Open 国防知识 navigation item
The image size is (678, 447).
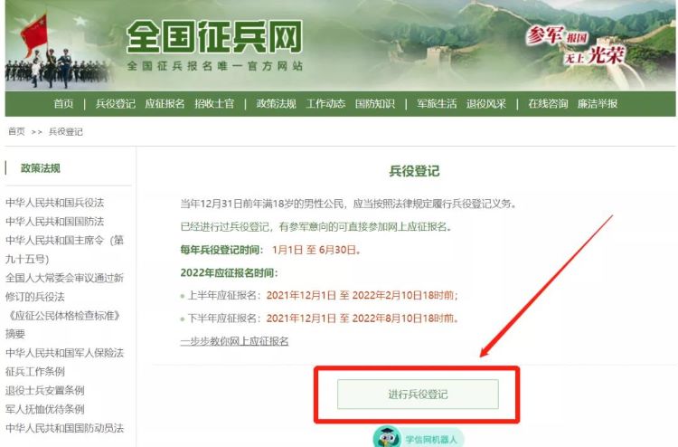375,104
